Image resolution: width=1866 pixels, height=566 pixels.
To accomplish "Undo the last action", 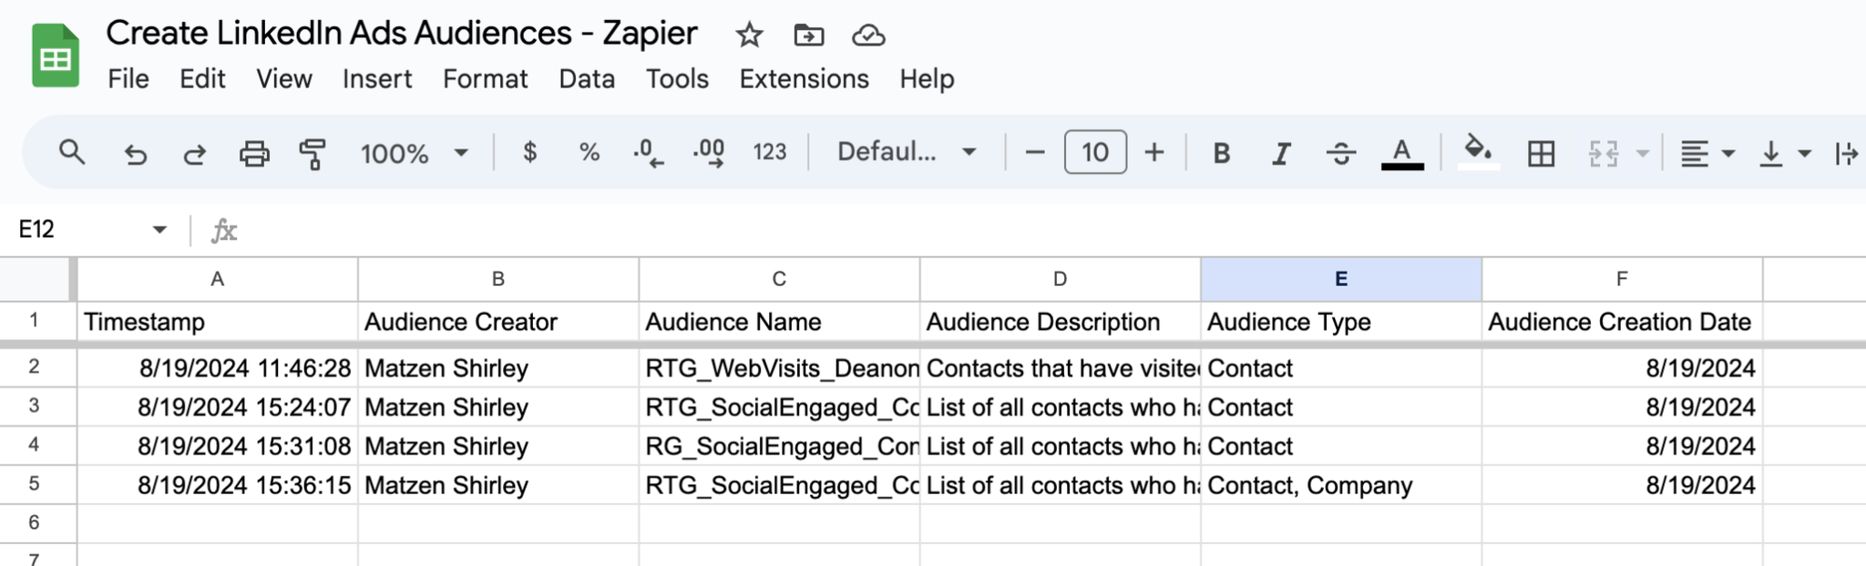I will point(135,153).
